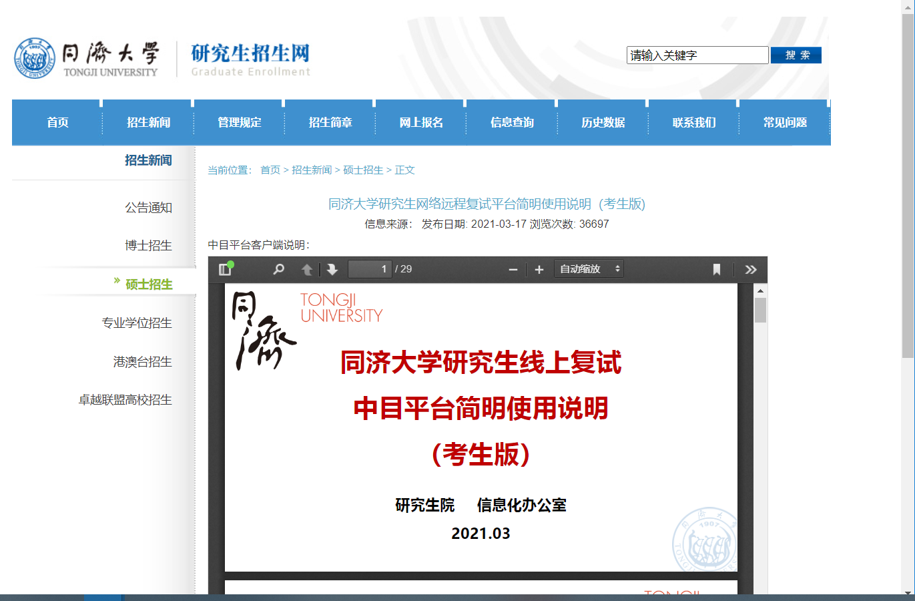Click the PDF page number field
This screenshot has width=915, height=601.
tap(370, 269)
